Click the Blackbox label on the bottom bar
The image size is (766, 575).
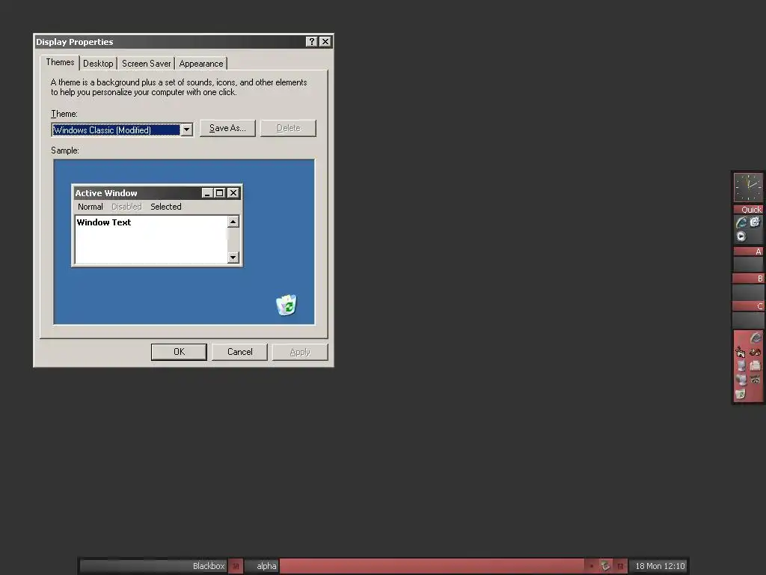(x=209, y=566)
